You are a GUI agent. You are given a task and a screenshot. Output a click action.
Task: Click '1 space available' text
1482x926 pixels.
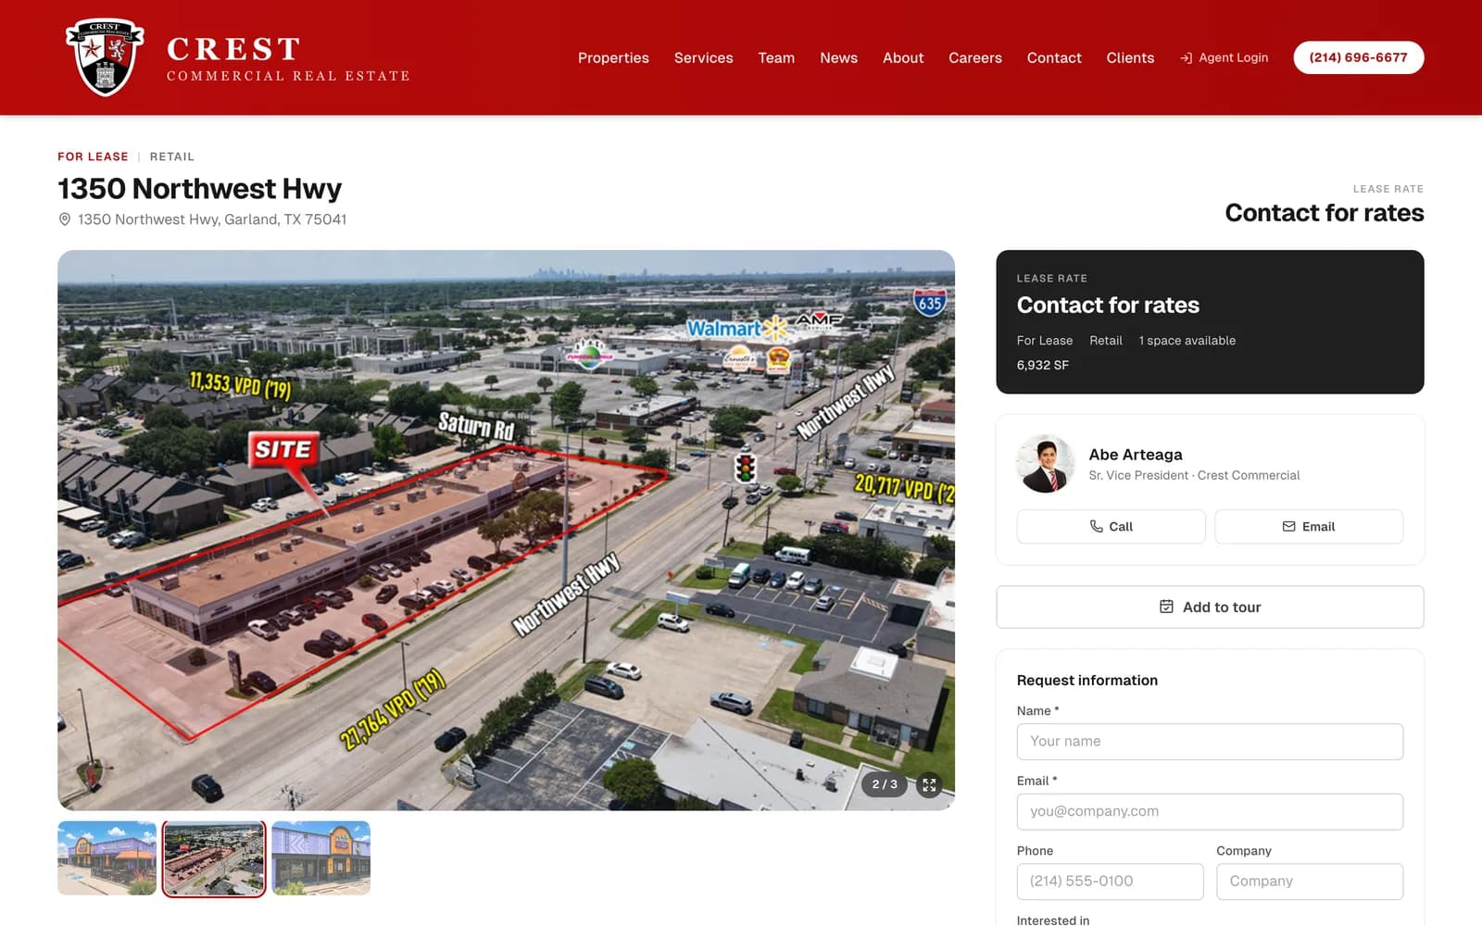pos(1187,341)
